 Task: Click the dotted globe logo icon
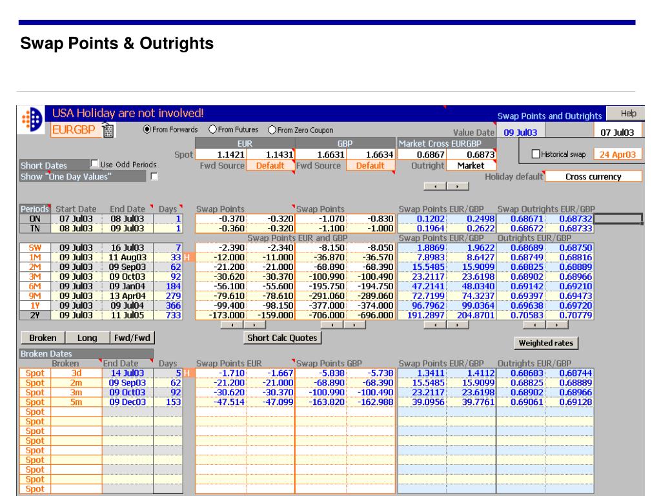[x=32, y=119]
